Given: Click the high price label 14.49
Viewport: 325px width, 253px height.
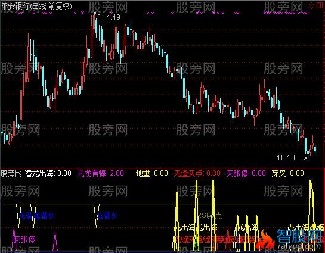Looking at the screenshot, I should click(111, 17).
